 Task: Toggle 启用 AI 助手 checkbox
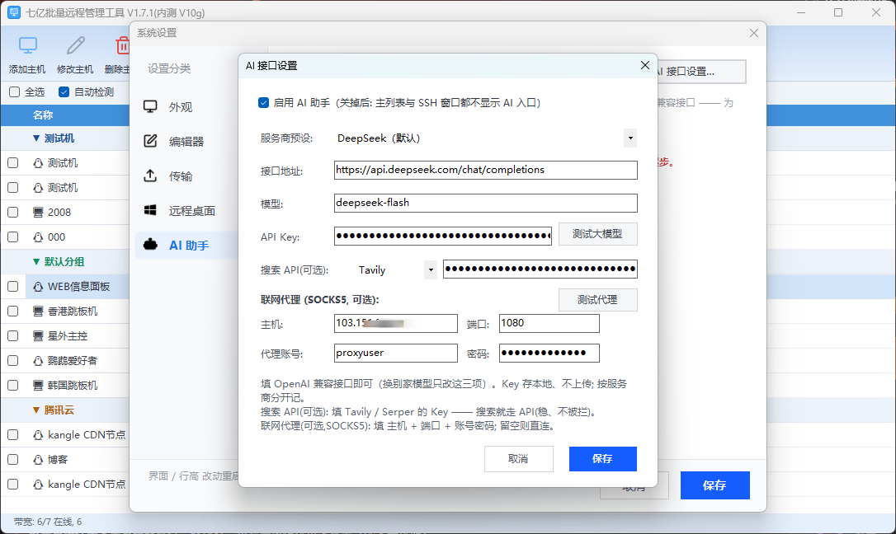pyautogui.click(x=263, y=103)
